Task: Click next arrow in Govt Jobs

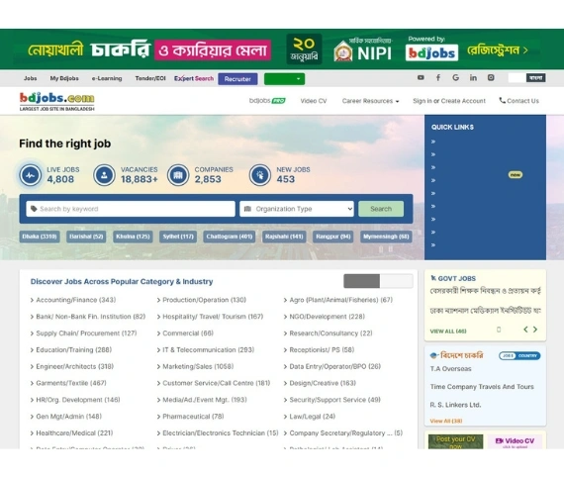Action: coord(535,330)
